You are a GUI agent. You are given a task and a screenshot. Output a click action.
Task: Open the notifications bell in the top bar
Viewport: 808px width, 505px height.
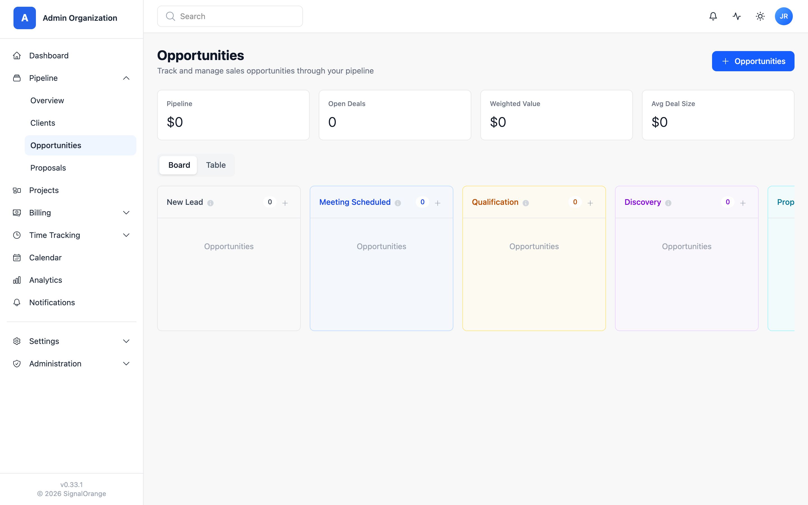(x=713, y=16)
